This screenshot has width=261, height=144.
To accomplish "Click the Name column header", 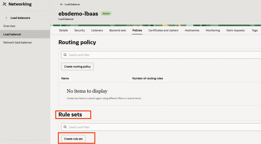I will 65,78.
